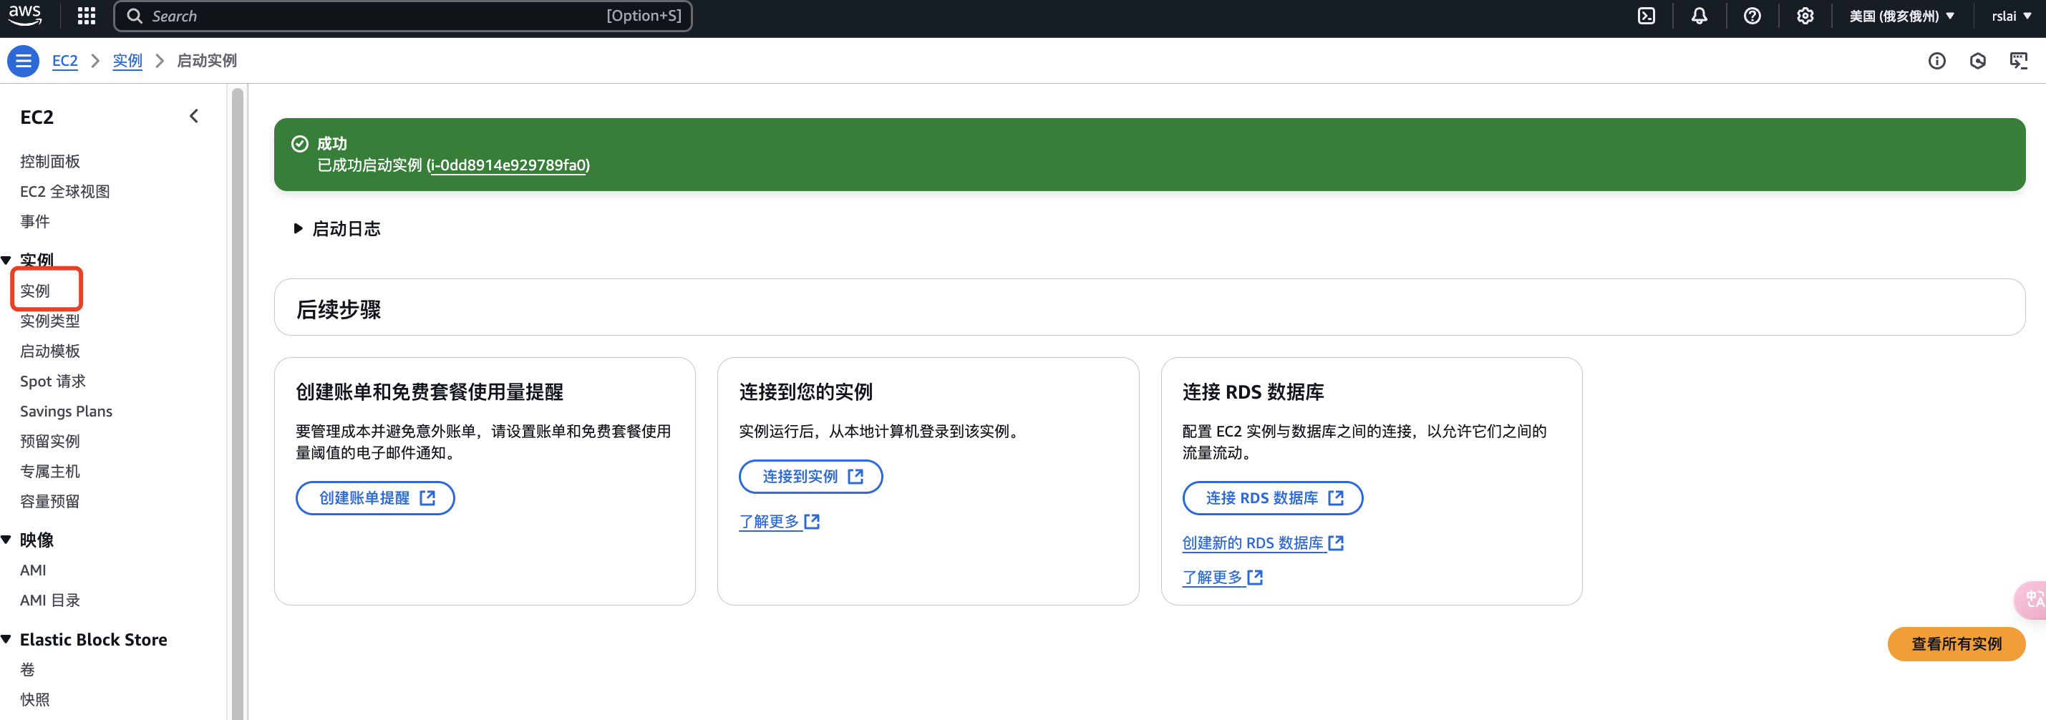Open the settings gear icon

(1805, 16)
